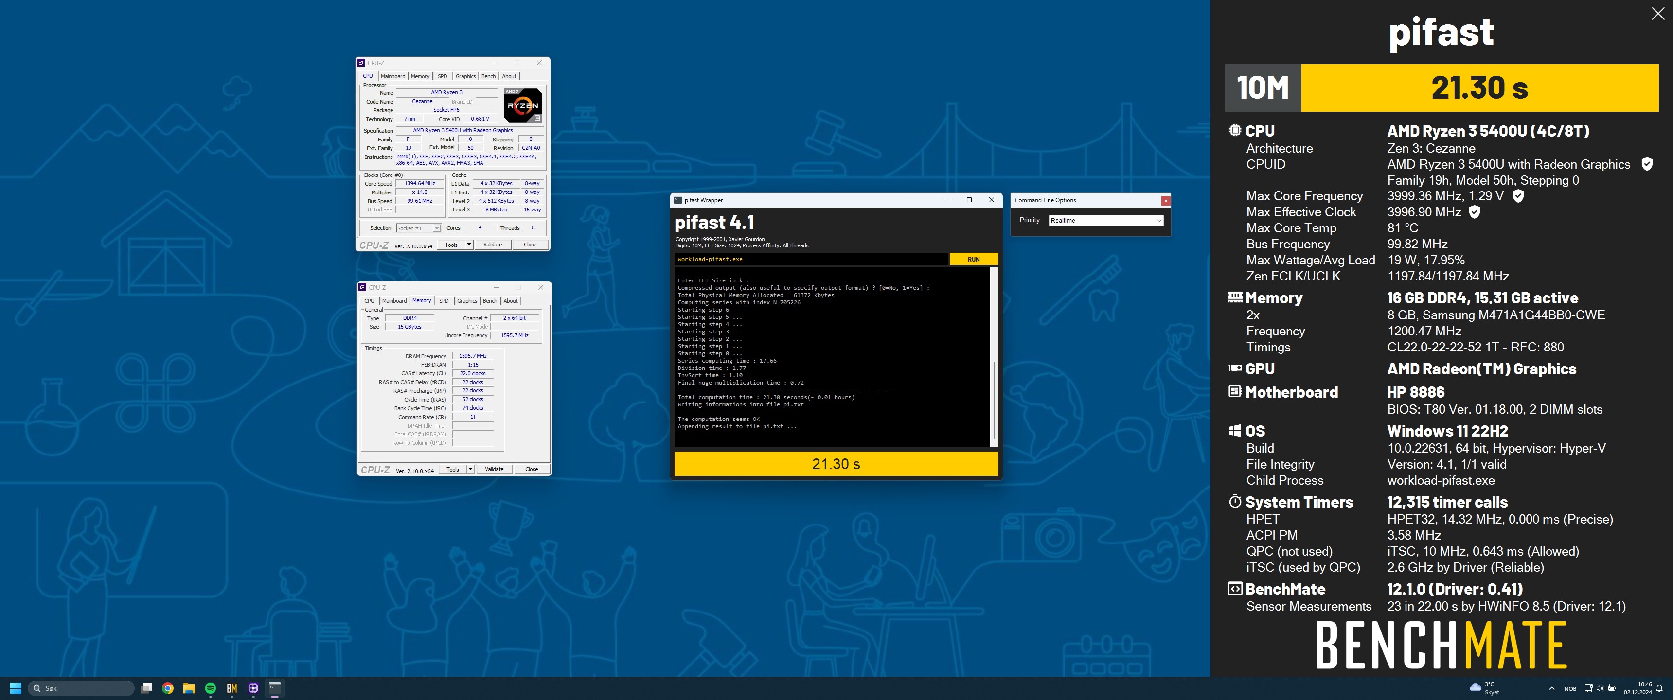Open the clock showing 10:46 02.12.2024
This screenshot has width=1673, height=700.
pos(1638,688)
